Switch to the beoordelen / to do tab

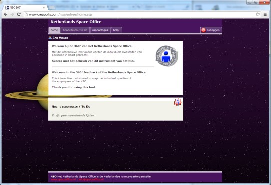(75, 30)
